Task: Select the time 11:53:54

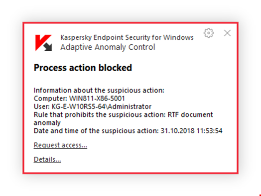Action: tap(209, 131)
